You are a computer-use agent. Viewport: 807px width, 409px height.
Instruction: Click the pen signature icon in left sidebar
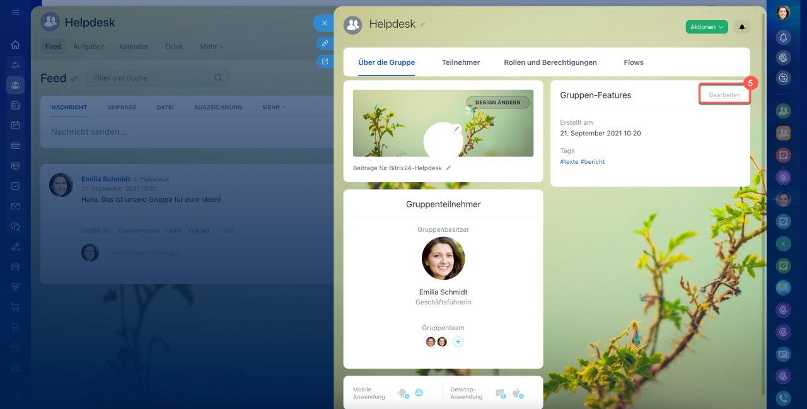coord(15,246)
